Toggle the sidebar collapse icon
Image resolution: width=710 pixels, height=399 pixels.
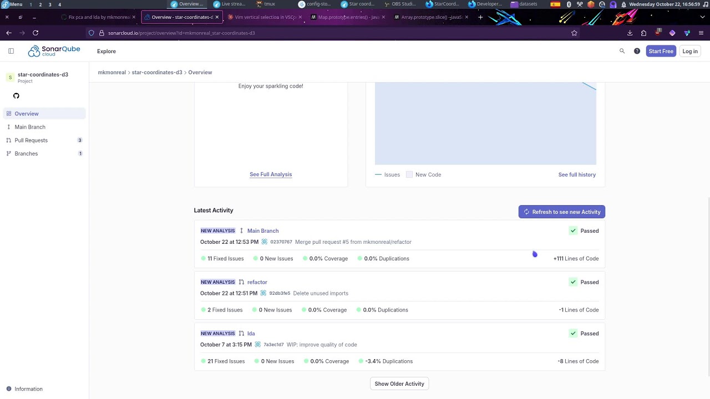(11, 51)
